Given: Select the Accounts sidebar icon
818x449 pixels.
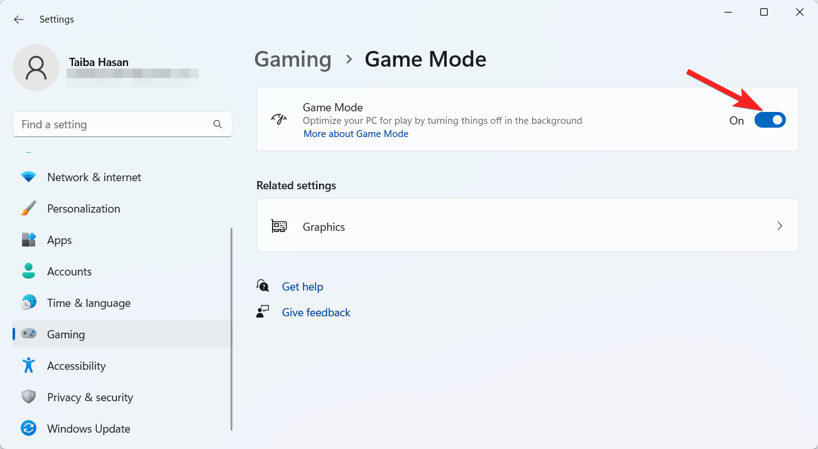Looking at the screenshot, I should point(29,271).
